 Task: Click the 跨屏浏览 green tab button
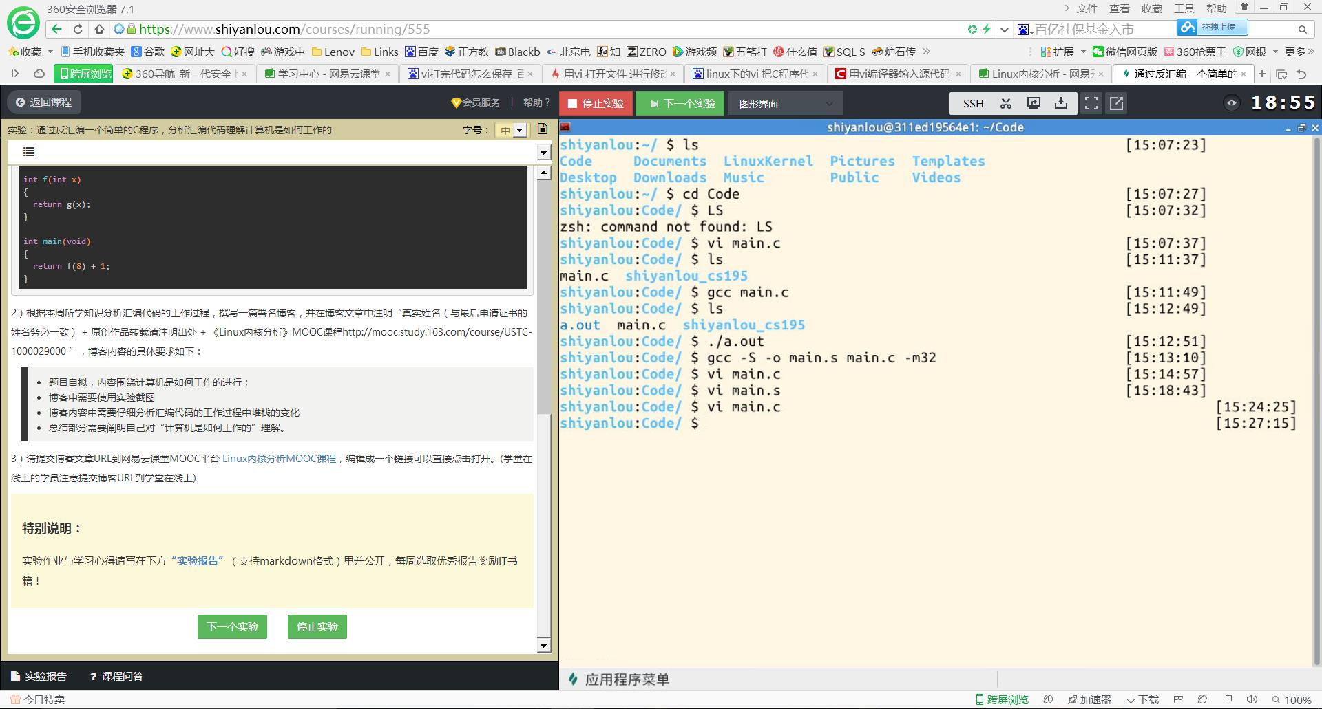coord(85,74)
